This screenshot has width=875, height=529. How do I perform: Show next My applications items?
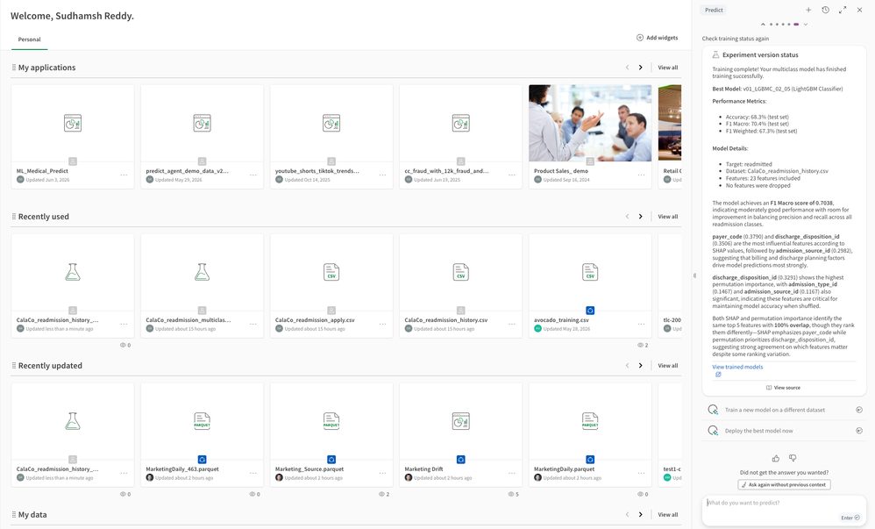coord(640,68)
